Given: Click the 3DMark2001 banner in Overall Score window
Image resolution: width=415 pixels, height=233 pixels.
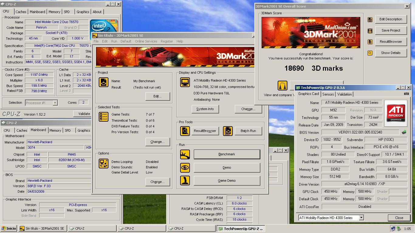Looking at the screenshot, I should coord(311,32).
